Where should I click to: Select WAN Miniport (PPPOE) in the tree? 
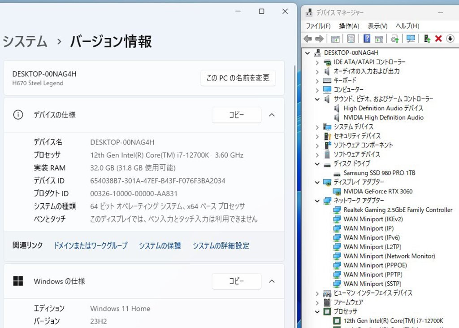tap(375, 265)
